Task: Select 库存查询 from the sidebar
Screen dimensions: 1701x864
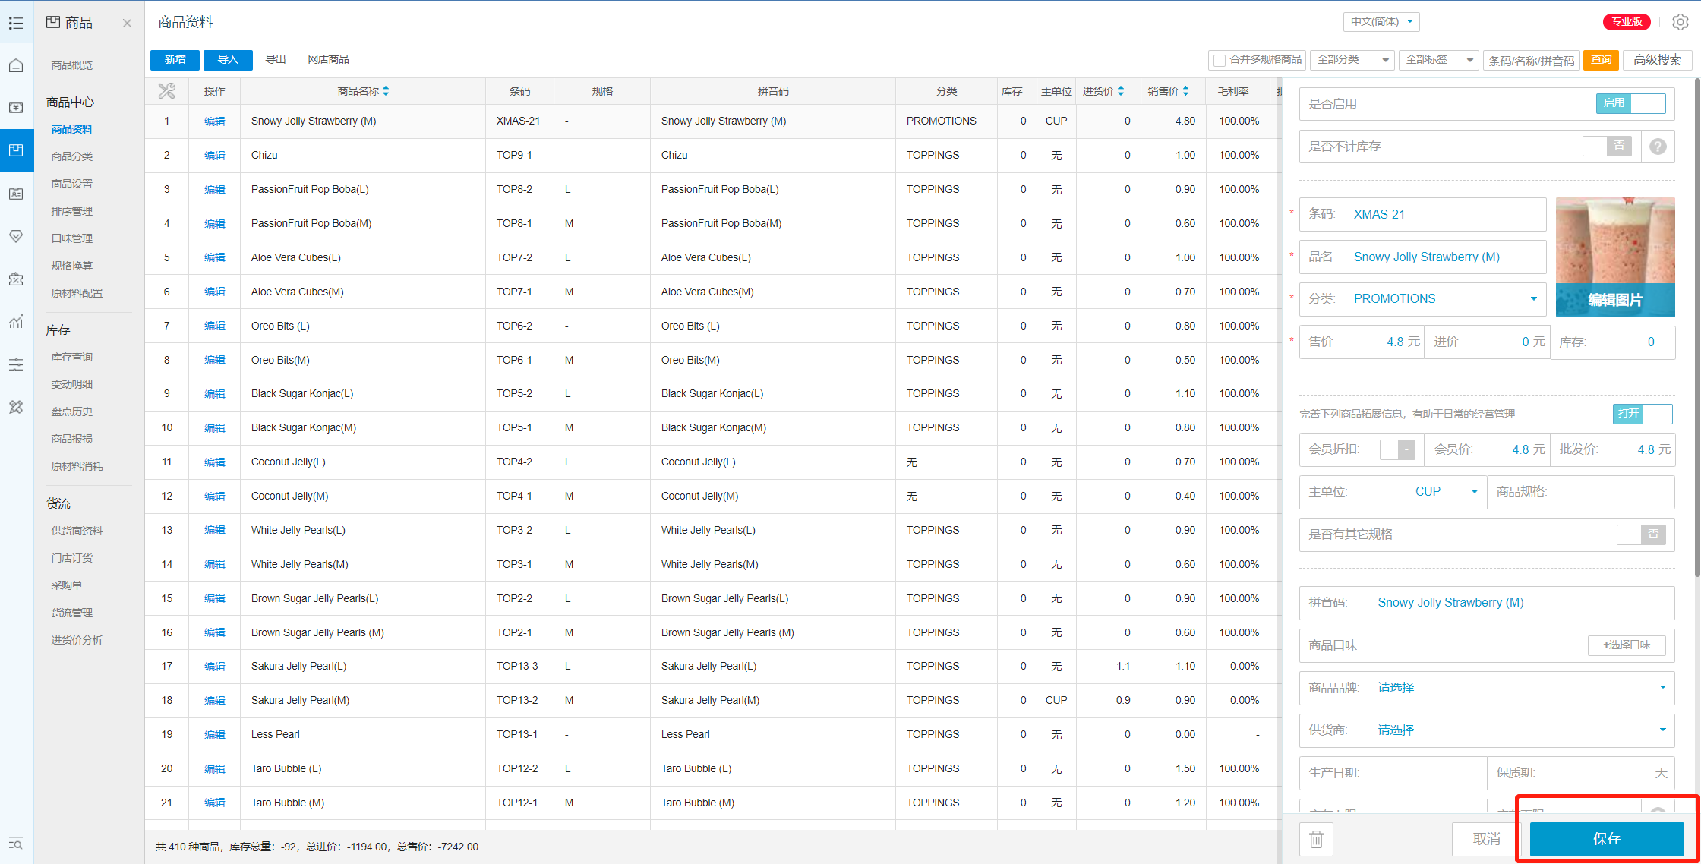Action: click(72, 357)
